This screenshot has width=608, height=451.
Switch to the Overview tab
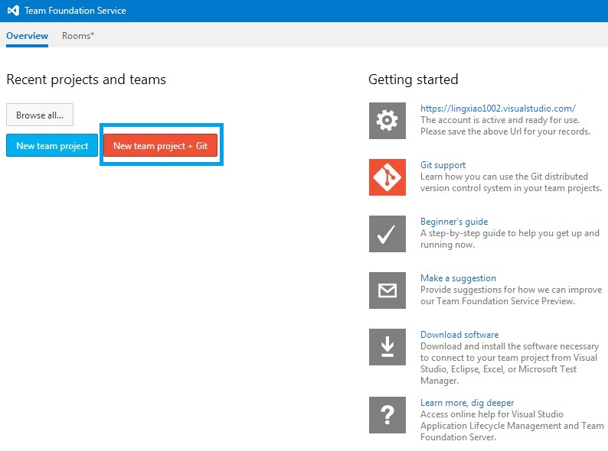pyautogui.click(x=27, y=36)
